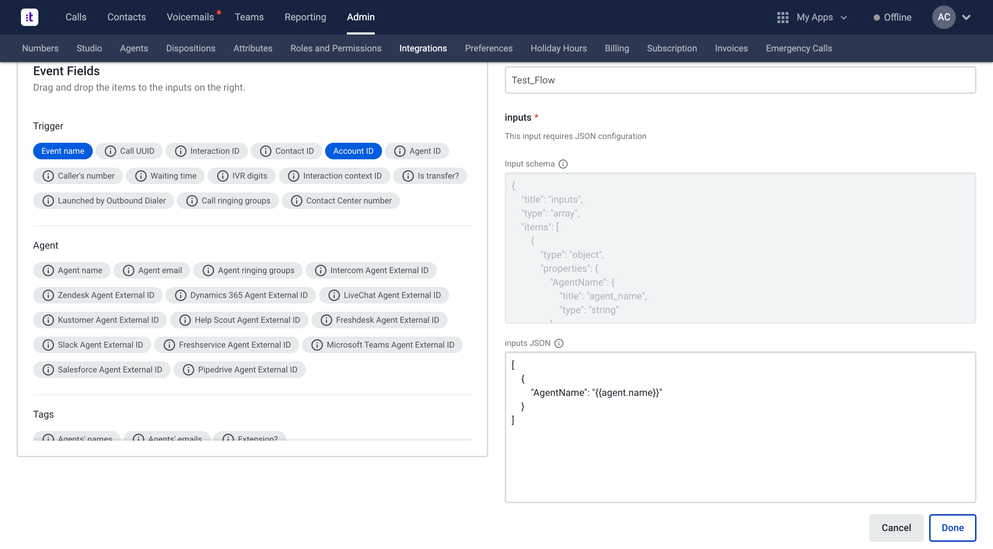The height and width of the screenshot is (549, 993).
Task: Click the Done button
Action: (x=952, y=528)
